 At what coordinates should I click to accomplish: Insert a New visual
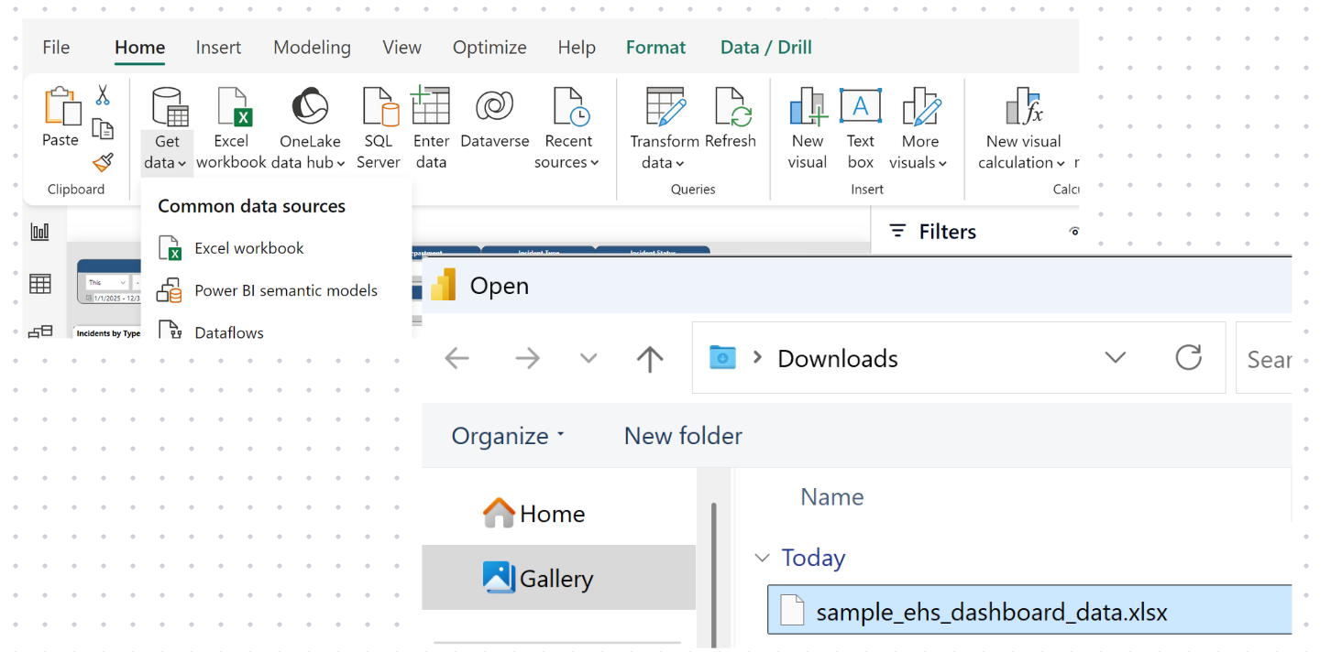click(808, 130)
